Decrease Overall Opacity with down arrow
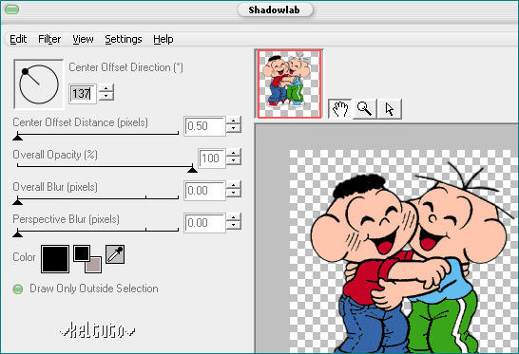The width and height of the screenshot is (519, 354). (234, 160)
